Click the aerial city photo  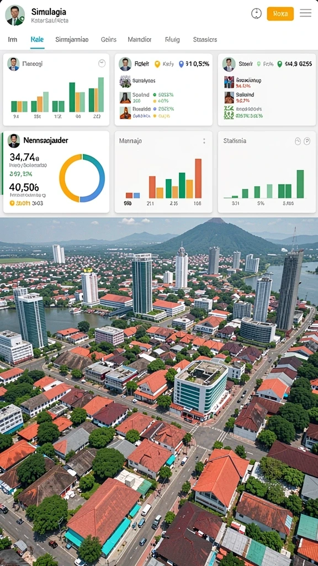tap(159, 392)
